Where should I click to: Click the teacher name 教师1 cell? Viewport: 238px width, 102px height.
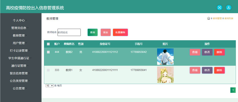pyautogui.click(x=69, y=70)
